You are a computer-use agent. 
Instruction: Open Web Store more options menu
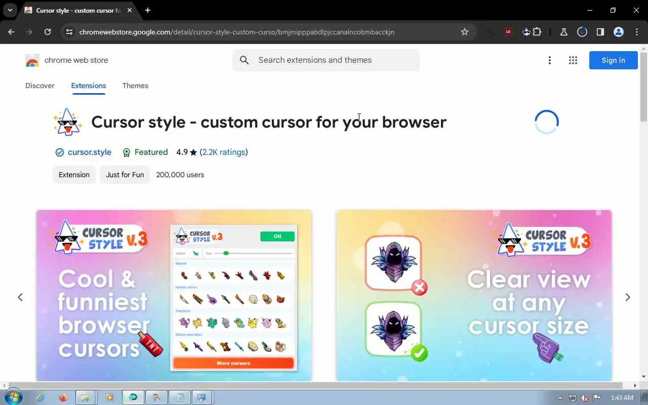coord(549,60)
